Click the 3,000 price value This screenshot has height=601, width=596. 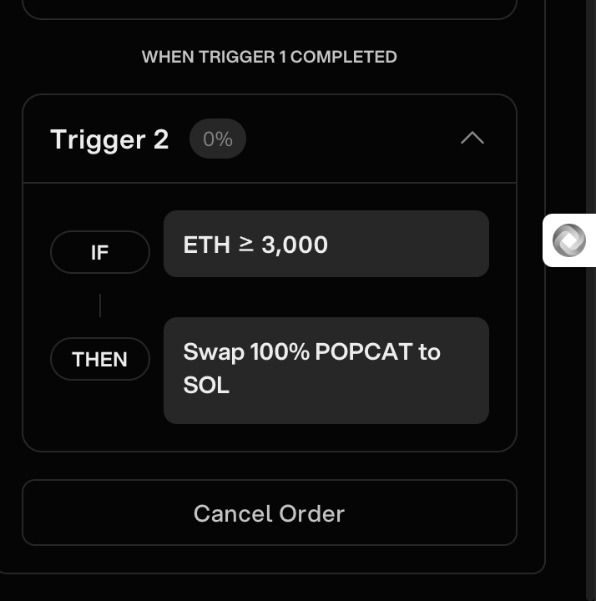pyautogui.click(x=295, y=245)
